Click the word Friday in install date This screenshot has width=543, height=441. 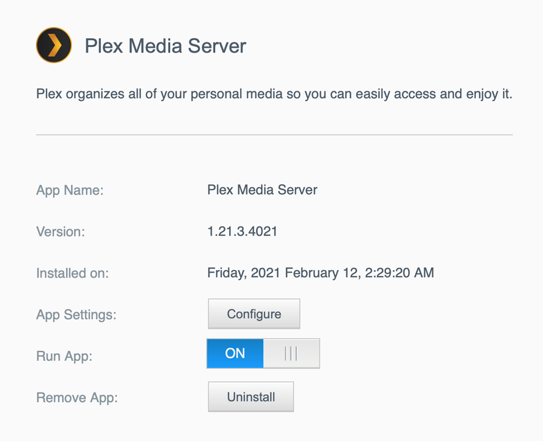point(226,273)
